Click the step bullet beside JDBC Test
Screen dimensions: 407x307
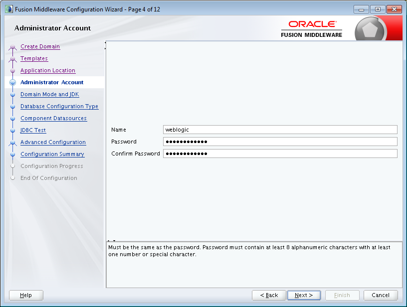click(x=12, y=130)
